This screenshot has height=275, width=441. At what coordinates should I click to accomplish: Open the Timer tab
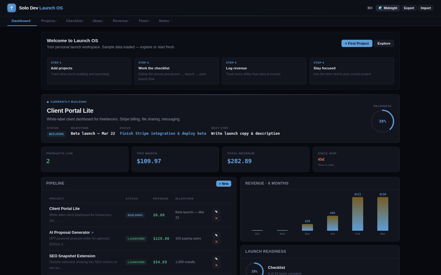(144, 21)
